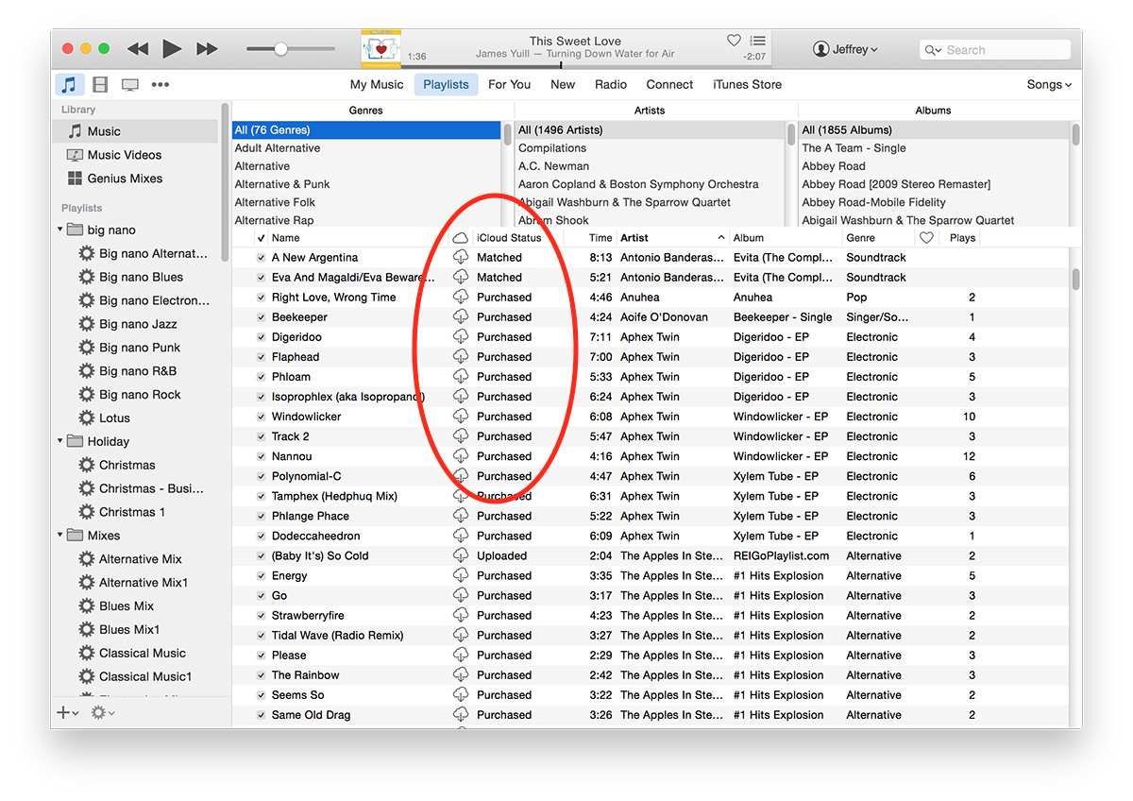This screenshot has height=801, width=1133.
Task: Open the Songs view dropdown
Action: (1048, 84)
